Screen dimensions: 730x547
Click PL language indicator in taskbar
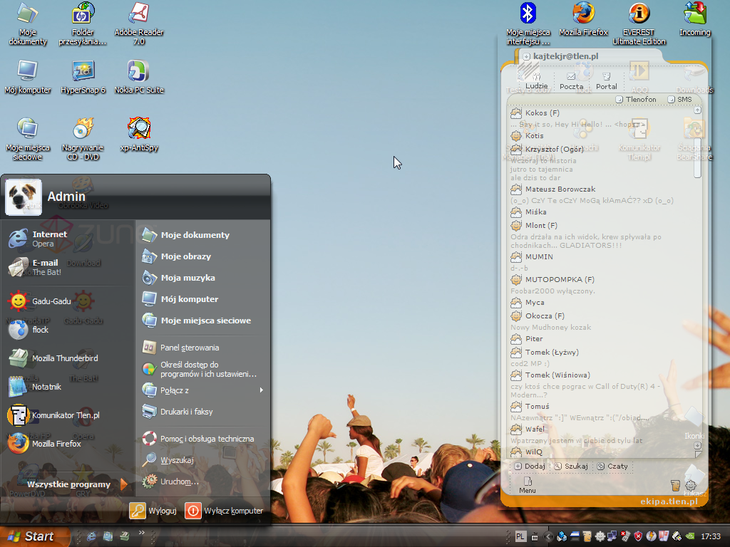click(520, 536)
